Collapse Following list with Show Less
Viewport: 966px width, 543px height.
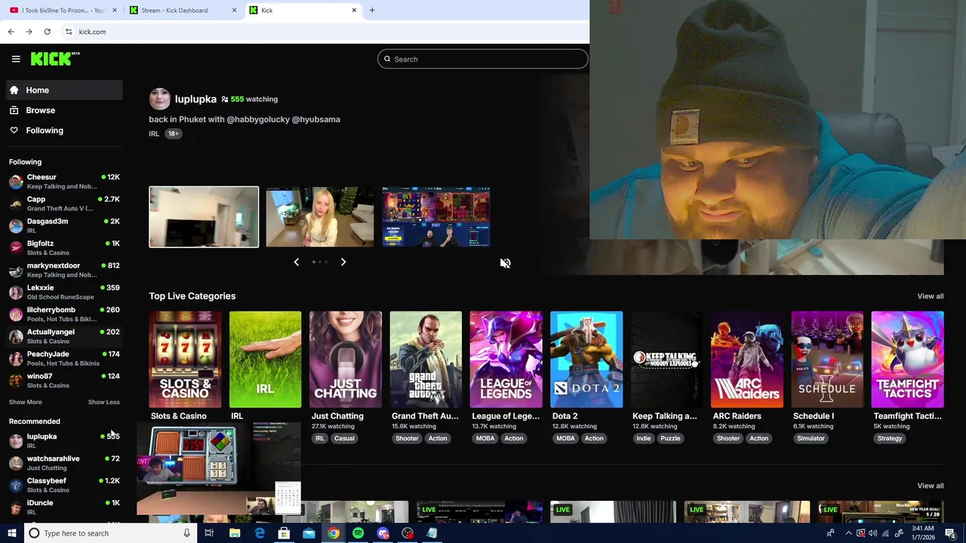pyautogui.click(x=103, y=402)
